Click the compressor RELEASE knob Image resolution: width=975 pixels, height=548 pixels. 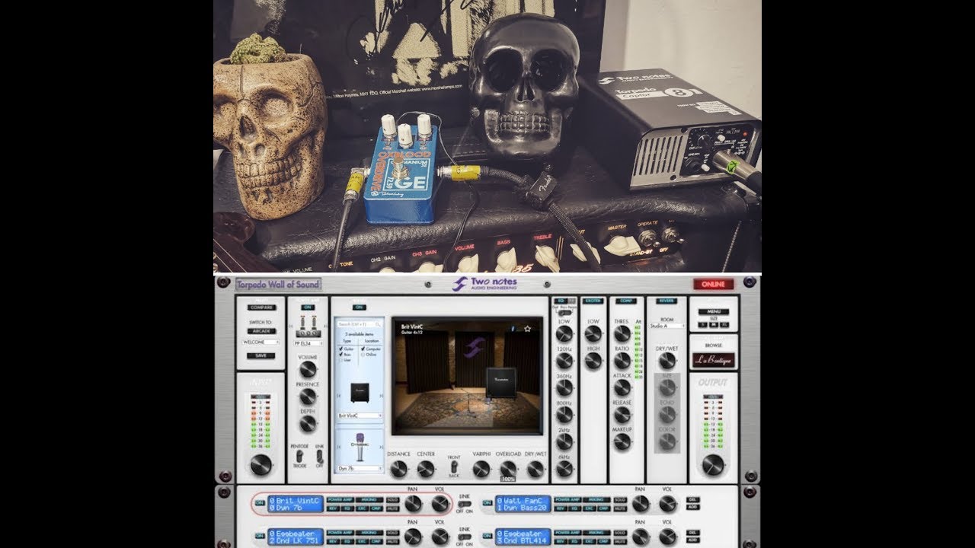click(x=622, y=415)
